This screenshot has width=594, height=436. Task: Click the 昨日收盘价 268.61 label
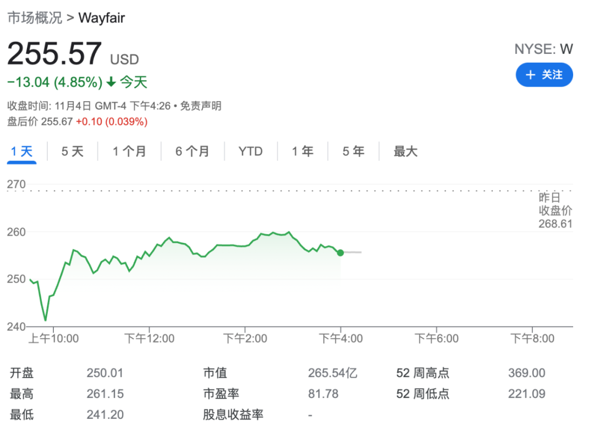(x=555, y=210)
